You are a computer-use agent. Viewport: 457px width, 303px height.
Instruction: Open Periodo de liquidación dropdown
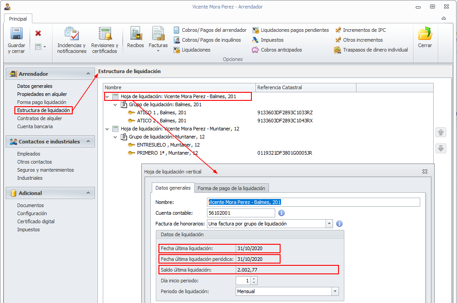tap(334, 291)
